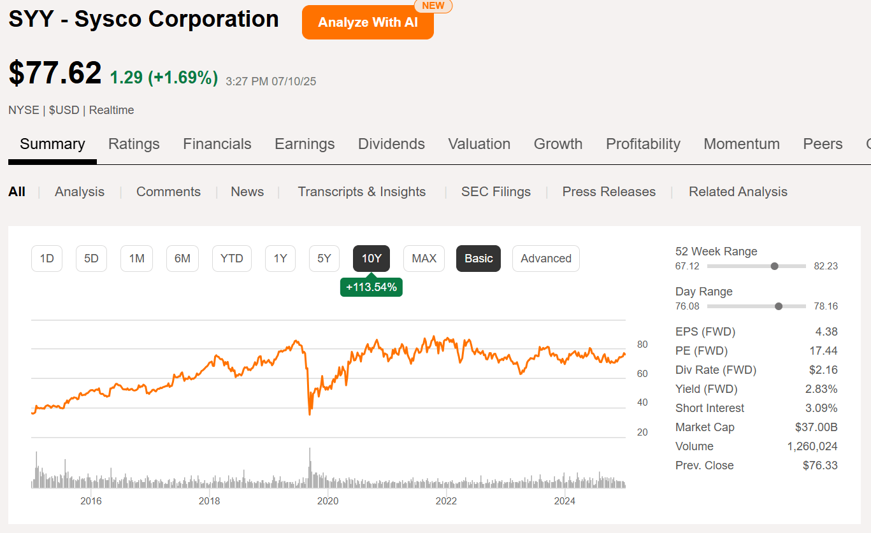Select the 1M chart range
Screen dimensions: 871x533
(x=136, y=259)
